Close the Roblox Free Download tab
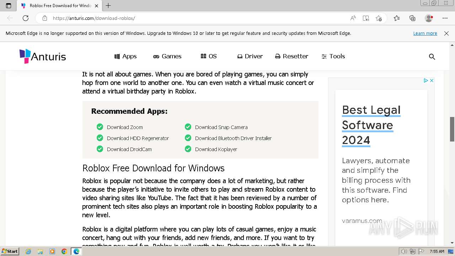The width and height of the screenshot is (455, 256). 96,6
